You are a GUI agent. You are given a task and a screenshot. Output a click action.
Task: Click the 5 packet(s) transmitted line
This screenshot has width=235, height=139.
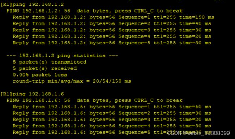pyautogui.click(x=50, y=62)
